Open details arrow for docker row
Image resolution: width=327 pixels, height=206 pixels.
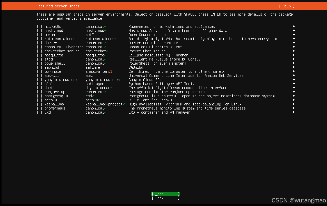tap(294, 43)
